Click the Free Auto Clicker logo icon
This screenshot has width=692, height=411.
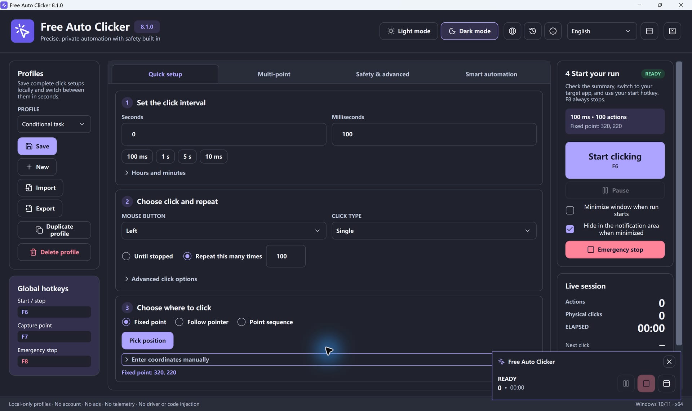pos(22,31)
